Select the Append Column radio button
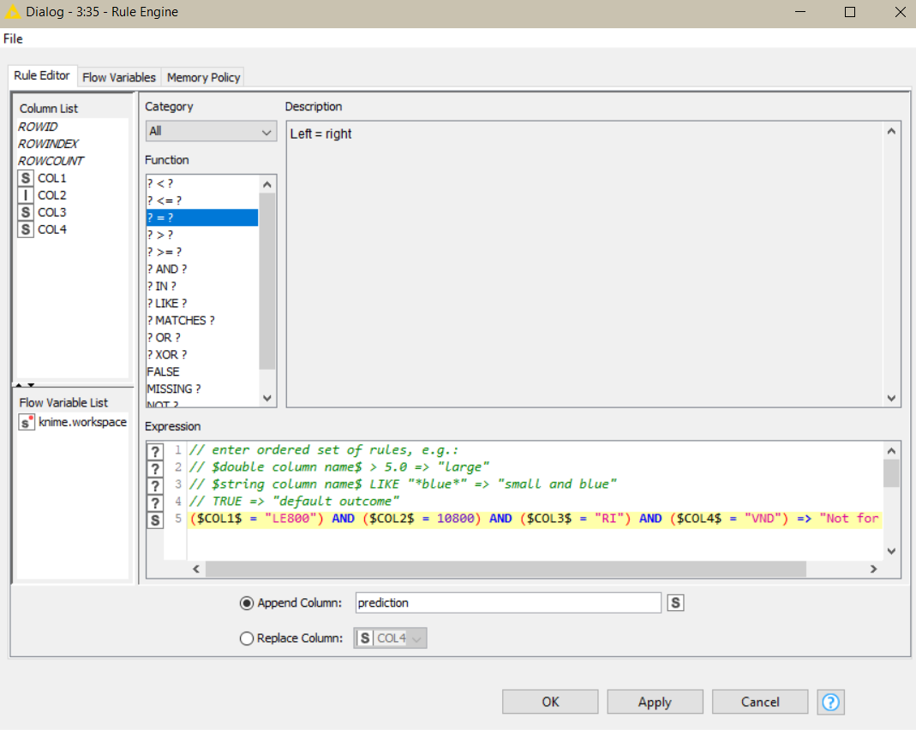916x730 pixels. [x=247, y=602]
